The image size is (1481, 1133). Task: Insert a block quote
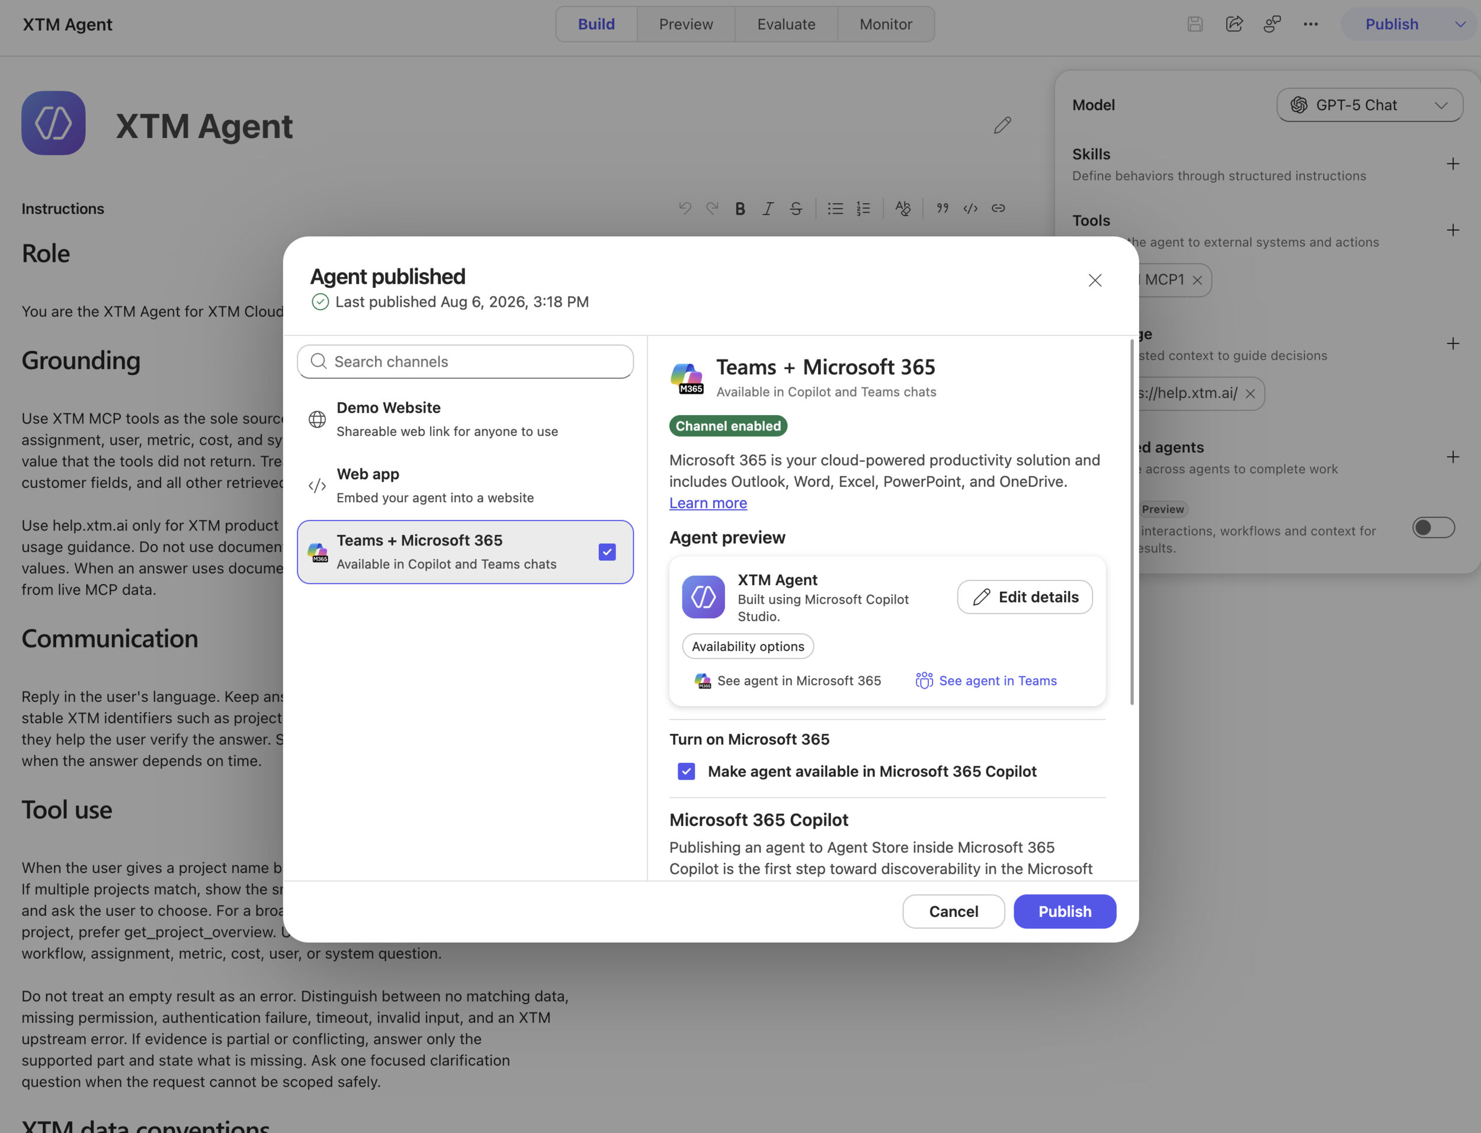(942, 208)
